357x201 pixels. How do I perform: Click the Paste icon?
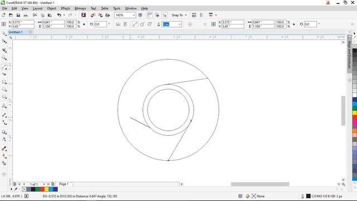coord(50,15)
